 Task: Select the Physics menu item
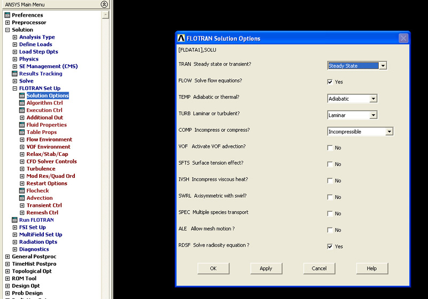click(29, 59)
